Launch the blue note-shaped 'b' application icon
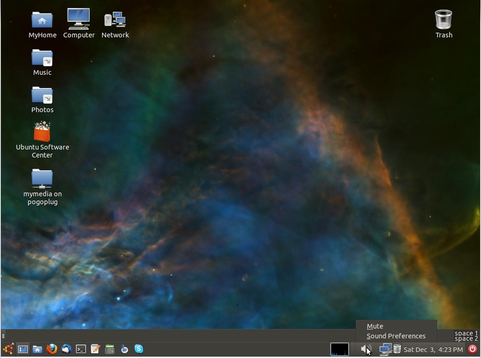The height and width of the screenshot is (358, 481). 124,349
